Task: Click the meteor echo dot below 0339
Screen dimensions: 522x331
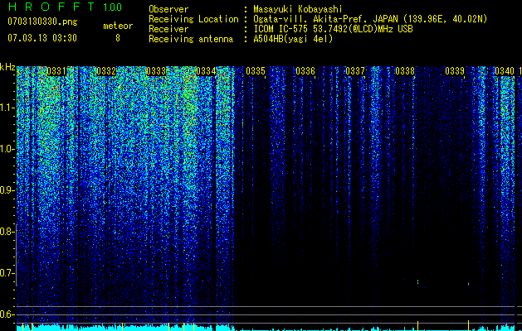Action: [x=468, y=284]
